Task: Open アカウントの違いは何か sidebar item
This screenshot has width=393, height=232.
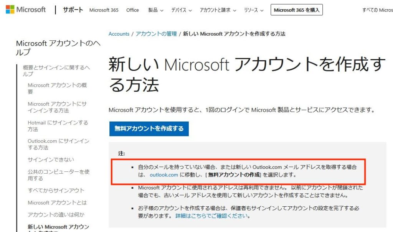Action: pos(56,215)
